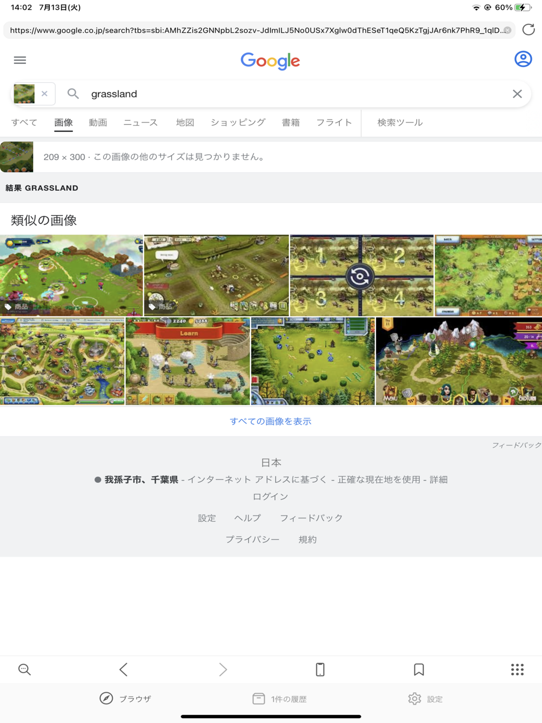Open the village strategy game image in bottom row
The height and width of the screenshot is (723, 542).
point(62,361)
